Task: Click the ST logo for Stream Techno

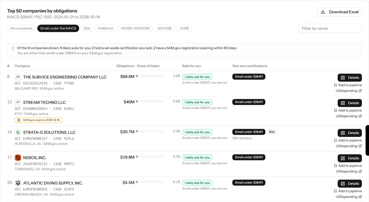Action: point(18,102)
